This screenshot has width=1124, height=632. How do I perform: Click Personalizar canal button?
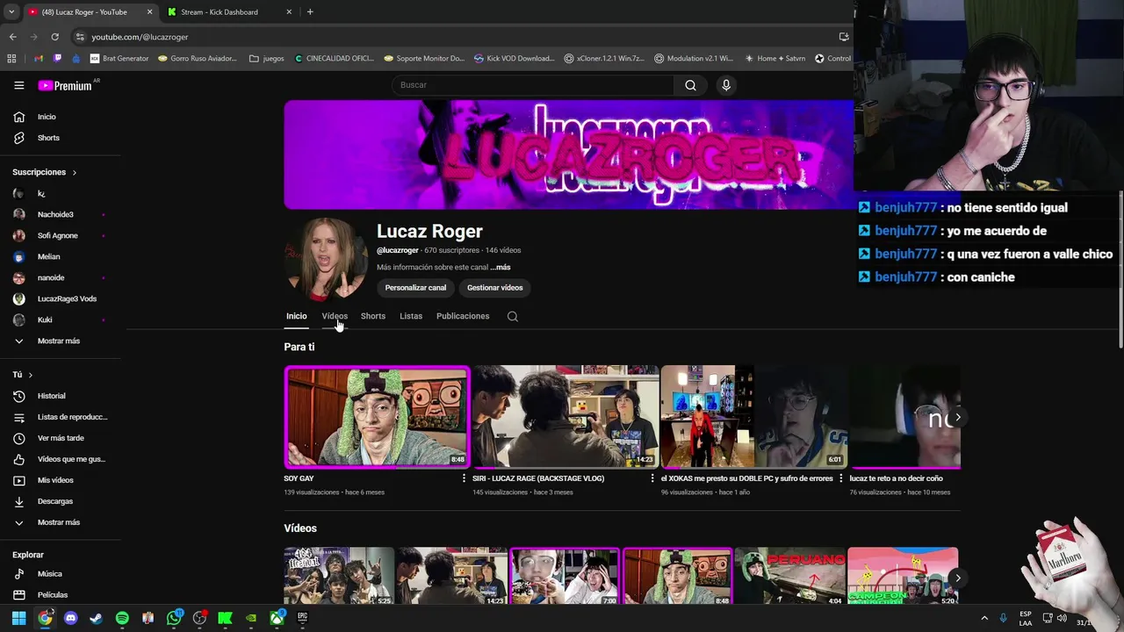(x=415, y=288)
